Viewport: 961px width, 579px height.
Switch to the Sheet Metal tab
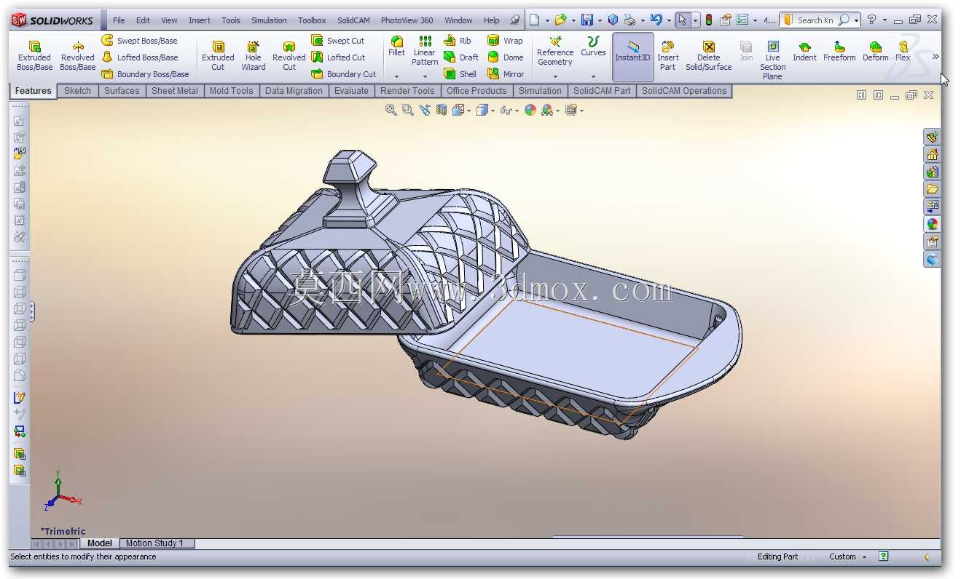pos(174,91)
